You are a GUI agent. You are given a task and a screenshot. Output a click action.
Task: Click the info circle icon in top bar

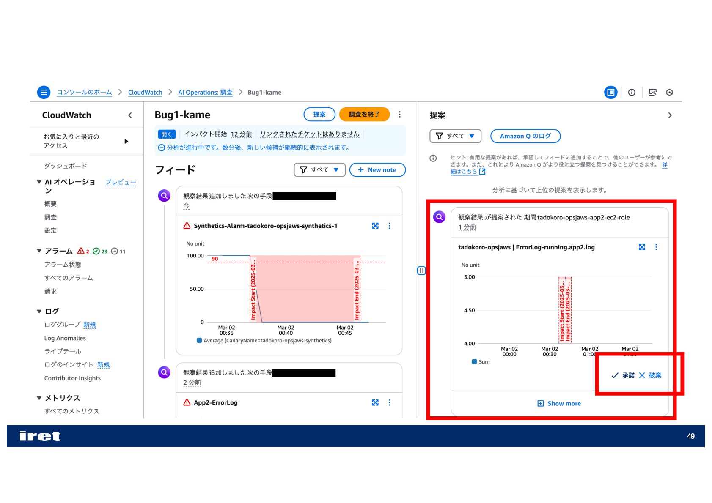click(x=632, y=92)
